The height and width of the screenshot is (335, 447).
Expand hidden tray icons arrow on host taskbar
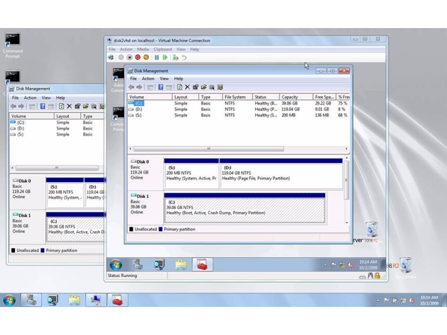pyautogui.click(x=377, y=300)
